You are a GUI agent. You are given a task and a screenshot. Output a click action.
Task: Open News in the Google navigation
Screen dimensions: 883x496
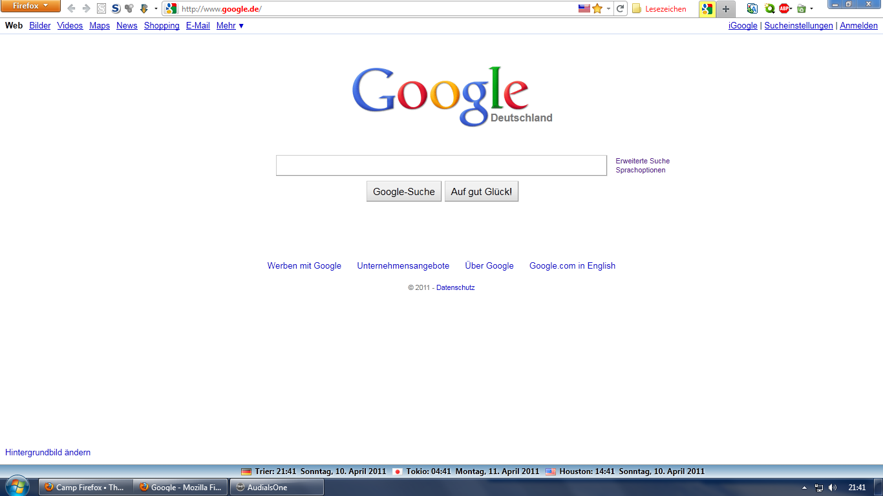[x=127, y=26]
